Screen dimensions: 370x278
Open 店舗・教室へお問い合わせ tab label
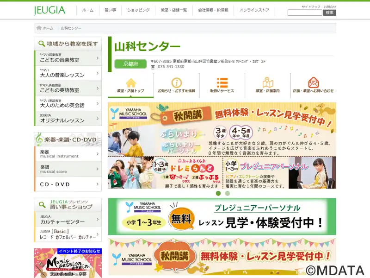[x=314, y=91]
